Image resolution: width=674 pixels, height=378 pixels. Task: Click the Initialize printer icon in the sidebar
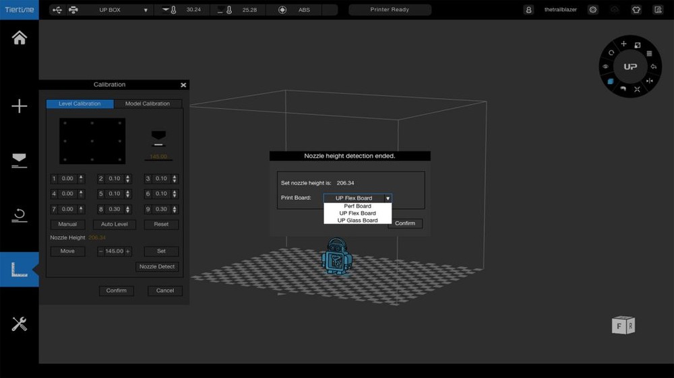[x=19, y=215]
